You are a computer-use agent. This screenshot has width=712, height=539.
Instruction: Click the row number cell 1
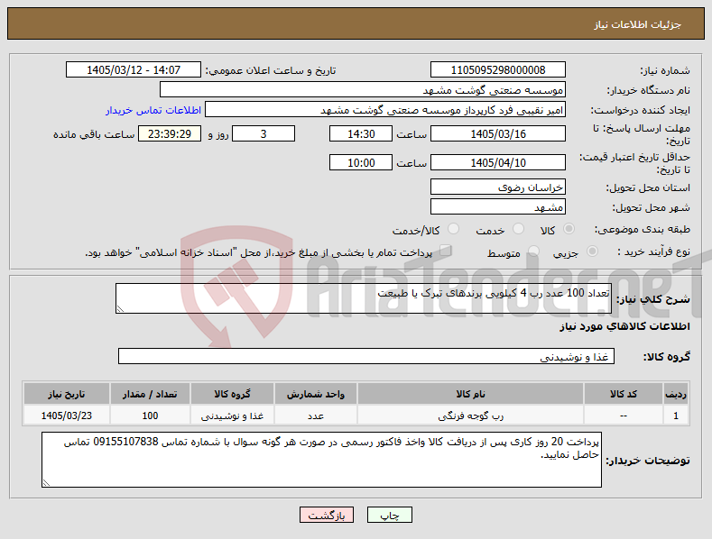click(x=676, y=416)
